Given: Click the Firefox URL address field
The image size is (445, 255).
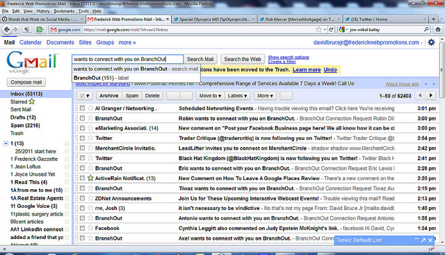Looking at the screenshot, I should click(x=199, y=29).
